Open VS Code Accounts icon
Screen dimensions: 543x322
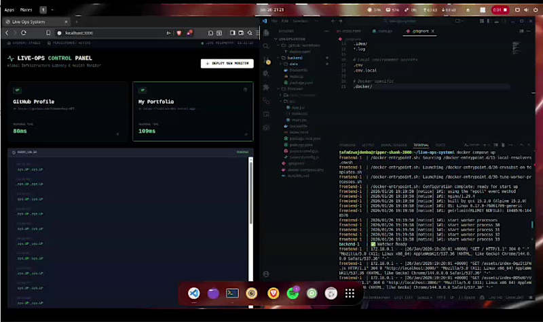pyautogui.click(x=266, y=275)
